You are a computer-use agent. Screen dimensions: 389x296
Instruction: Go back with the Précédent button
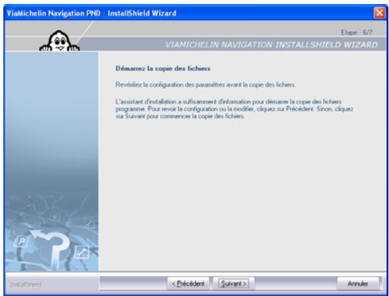(188, 283)
